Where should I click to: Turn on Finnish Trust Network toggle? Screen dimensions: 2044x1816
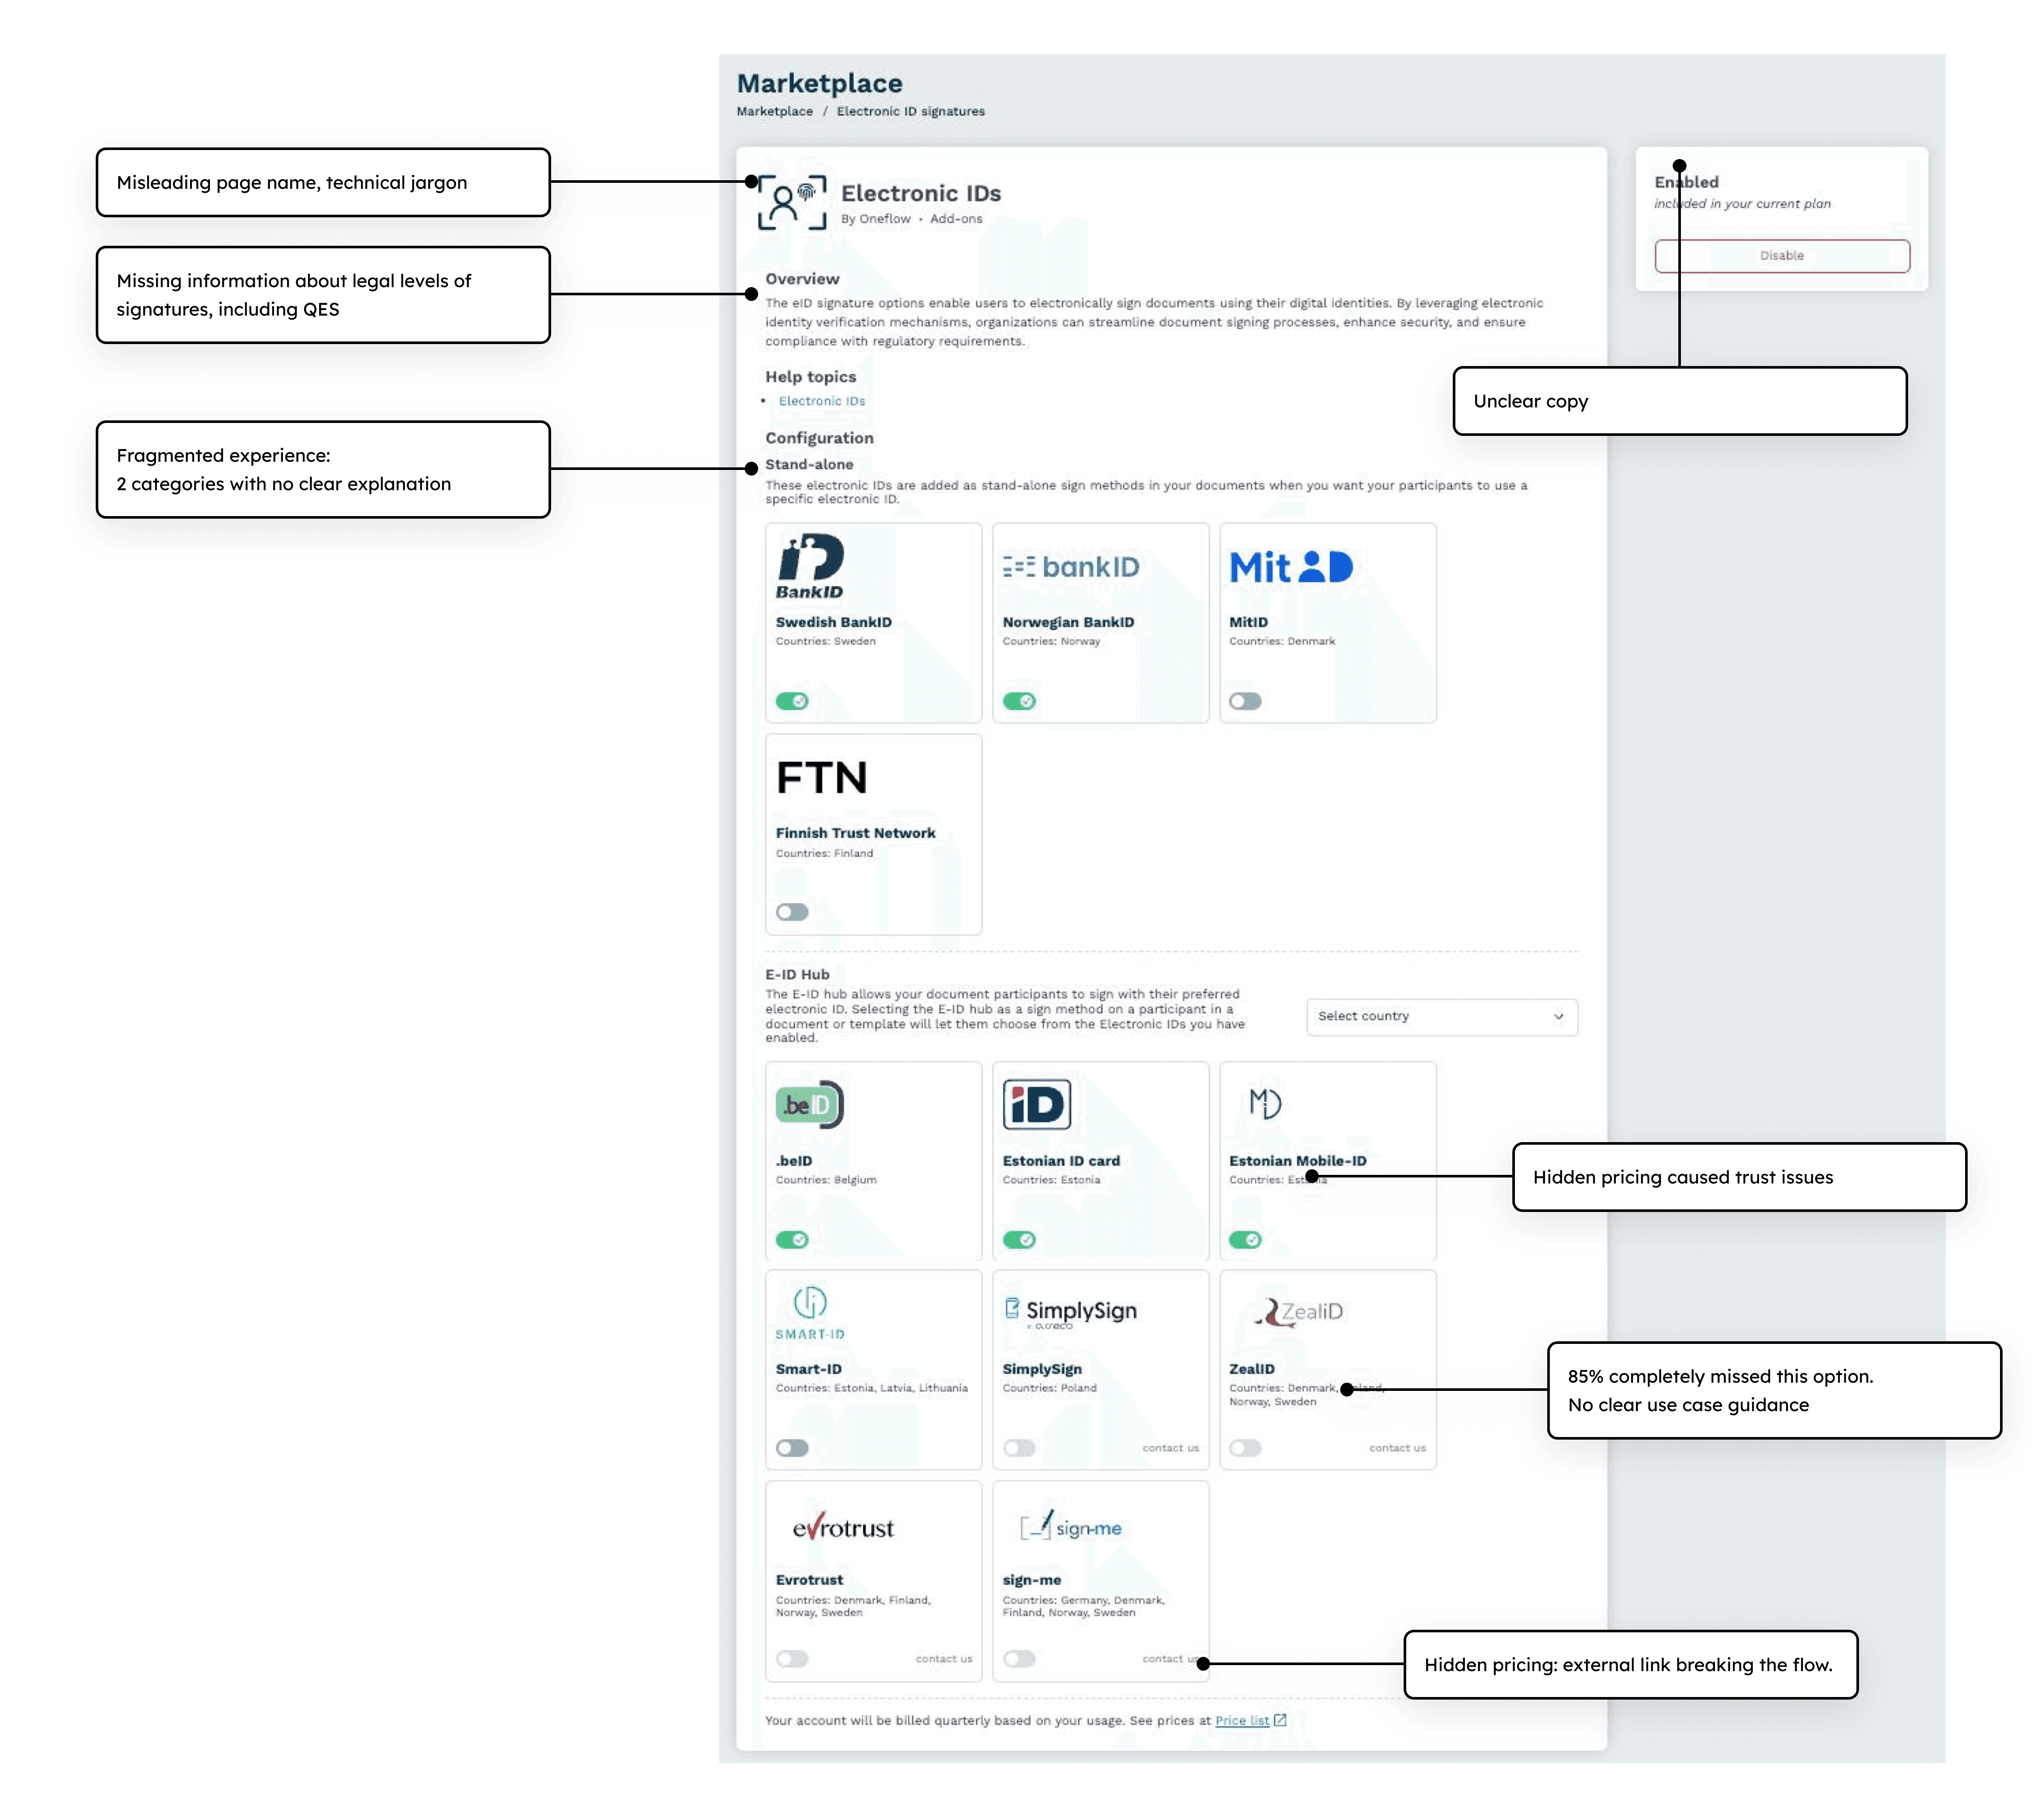[x=792, y=912]
